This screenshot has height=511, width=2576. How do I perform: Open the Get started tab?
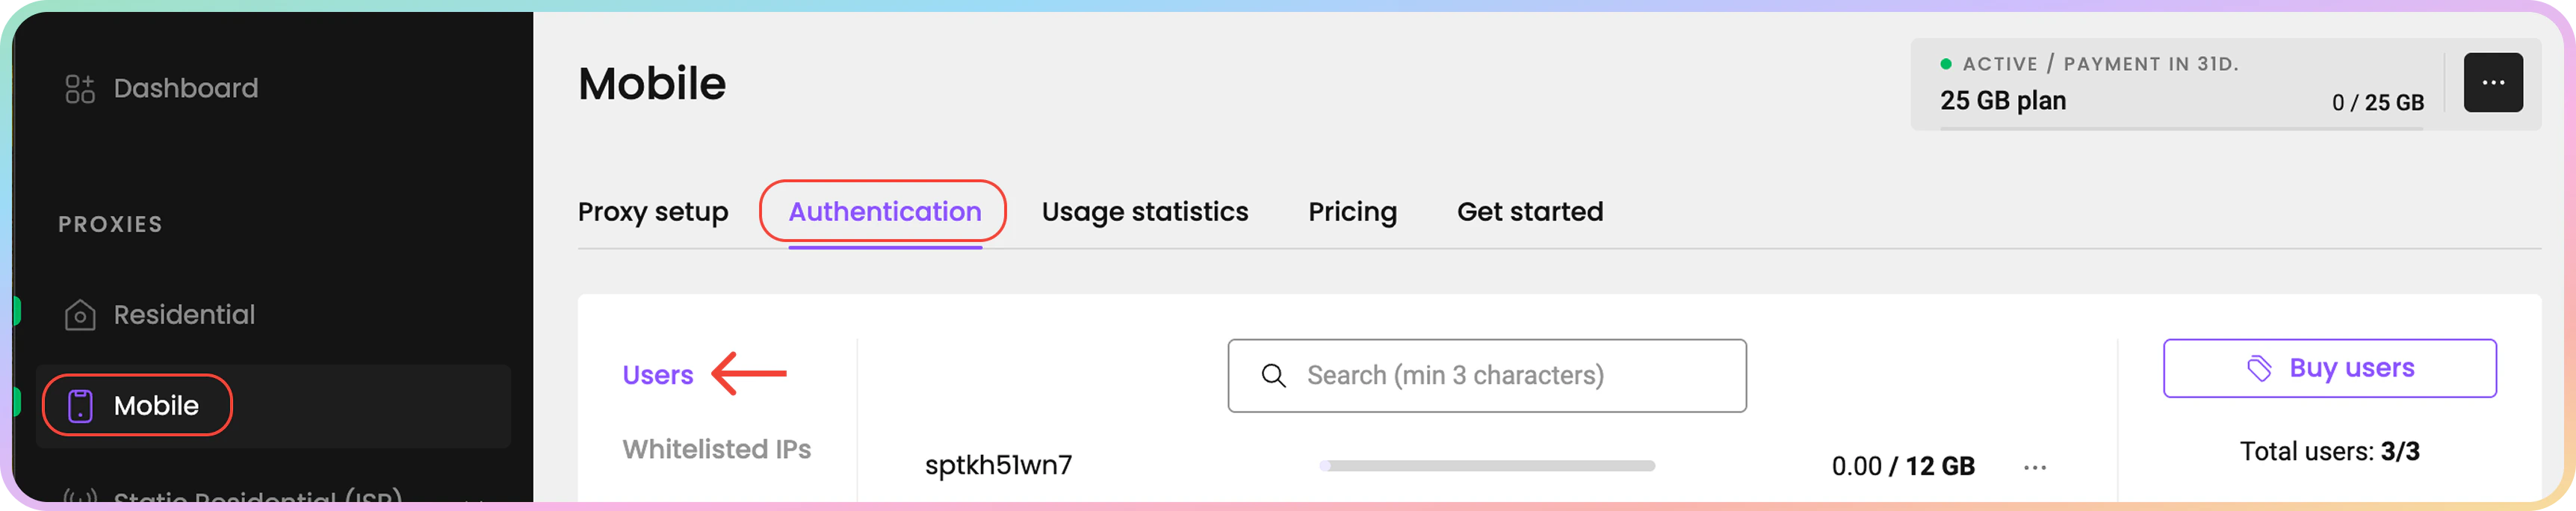point(1529,212)
